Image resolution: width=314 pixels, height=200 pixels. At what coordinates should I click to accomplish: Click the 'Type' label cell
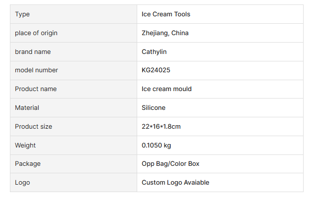click(x=22, y=14)
